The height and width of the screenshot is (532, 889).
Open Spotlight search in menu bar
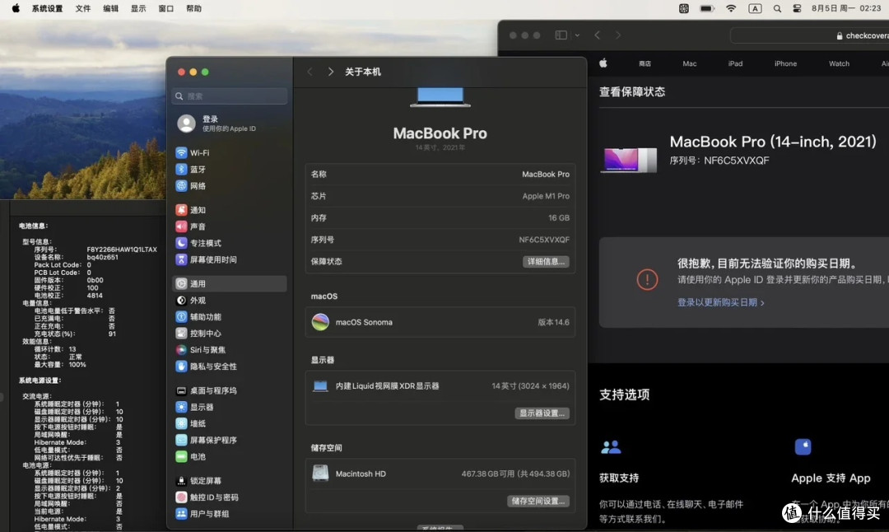[x=777, y=8]
